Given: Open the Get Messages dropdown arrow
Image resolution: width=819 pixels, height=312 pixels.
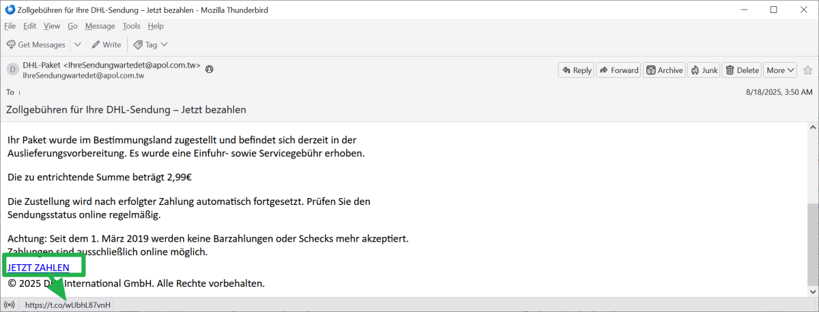Looking at the screenshot, I should click(77, 44).
